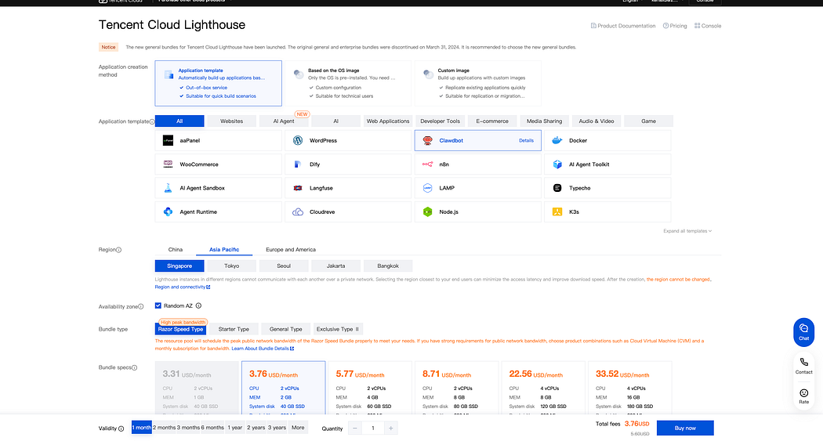Select the Typecho template icon
823x441 pixels.
[x=557, y=188]
